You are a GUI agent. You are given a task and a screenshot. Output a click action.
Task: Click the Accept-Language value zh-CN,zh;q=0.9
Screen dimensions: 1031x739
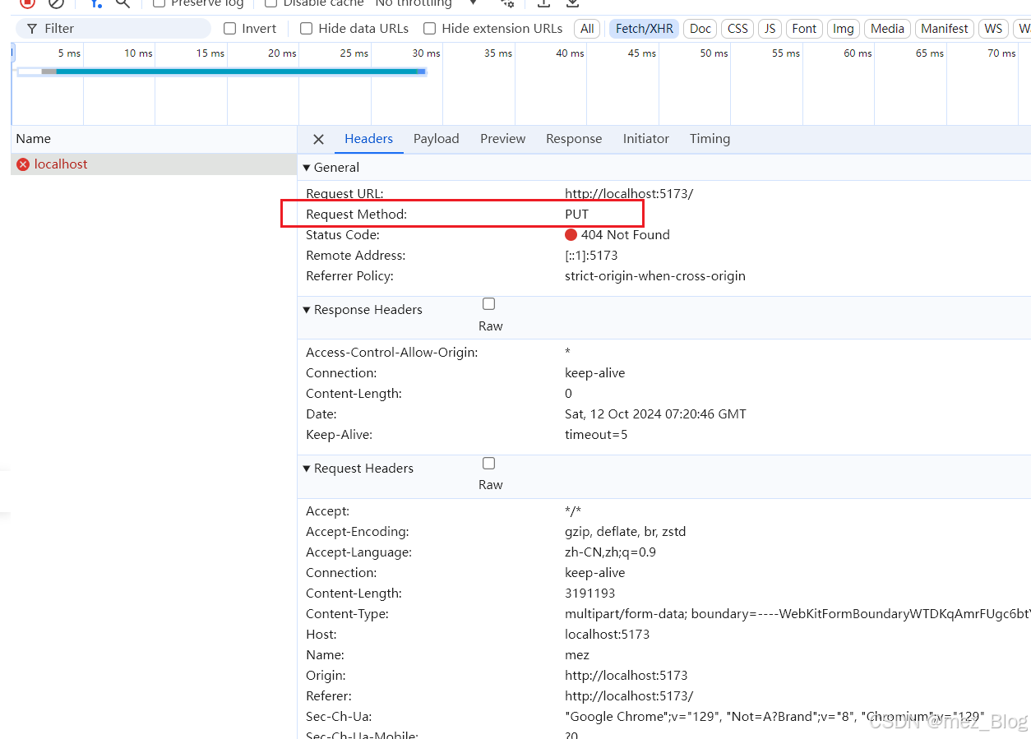point(610,552)
